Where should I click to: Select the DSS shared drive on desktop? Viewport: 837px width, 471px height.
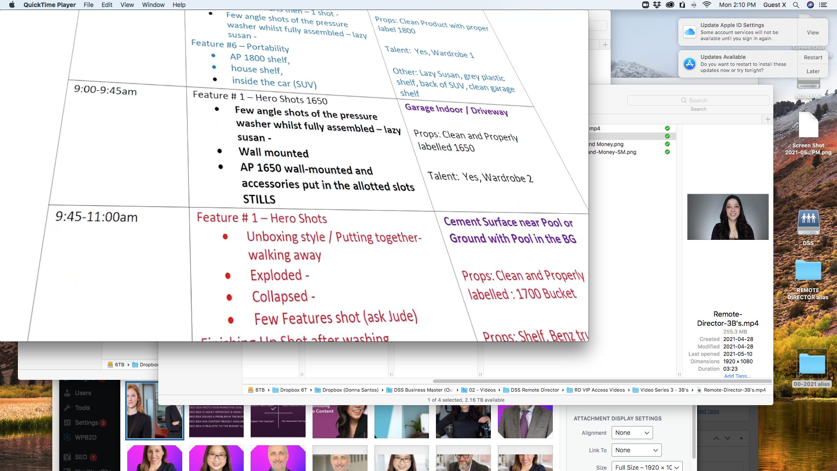click(808, 227)
